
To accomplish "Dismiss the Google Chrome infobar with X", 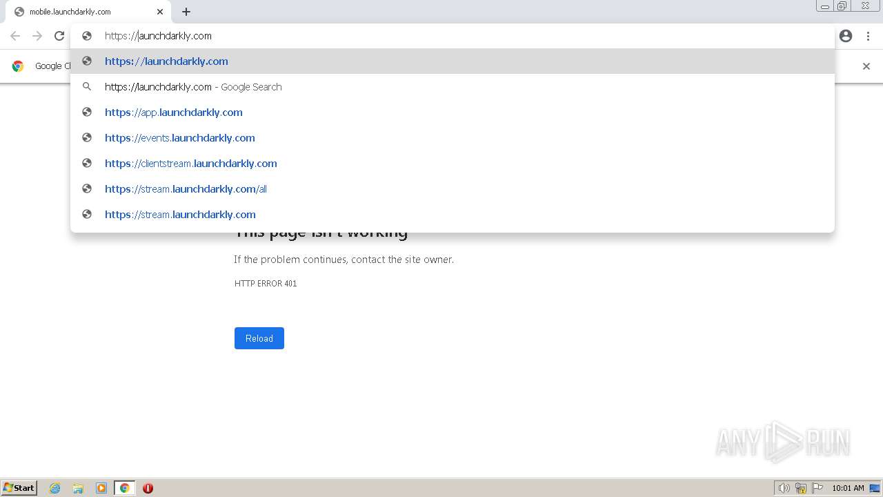I will [x=866, y=66].
